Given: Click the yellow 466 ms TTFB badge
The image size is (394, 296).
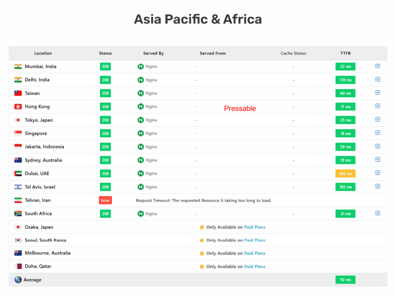Looking at the screenshot, I should (345, 173).
